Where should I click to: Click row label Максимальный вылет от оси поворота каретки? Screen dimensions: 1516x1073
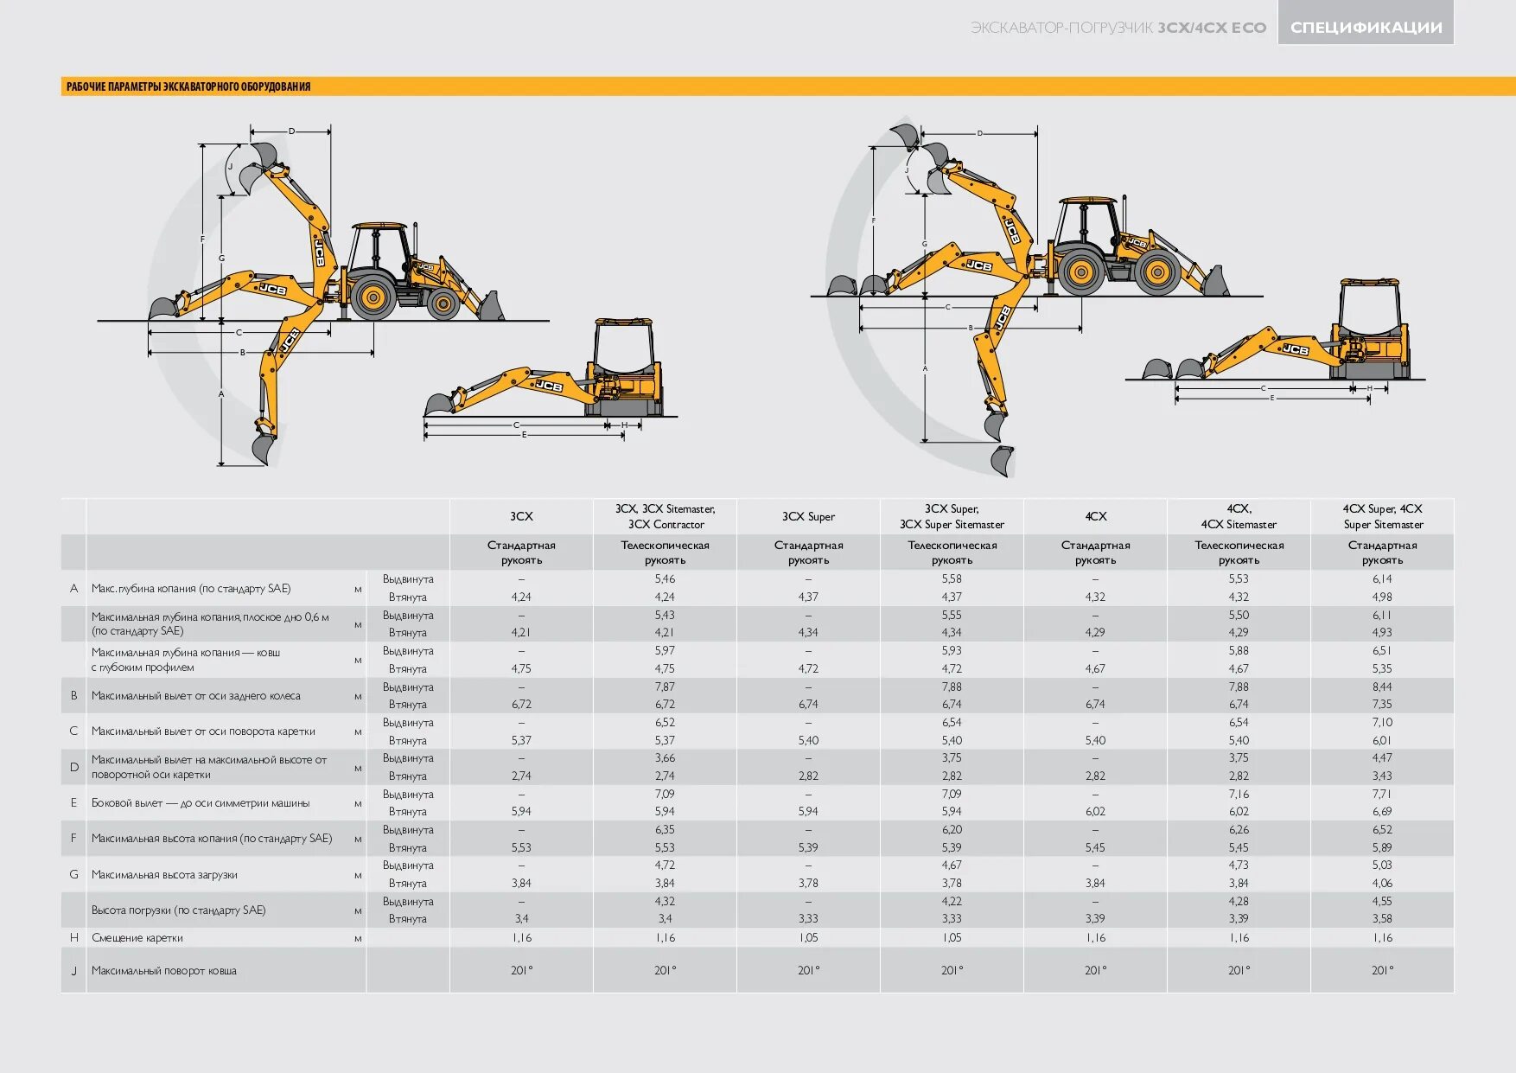point(203,731)
